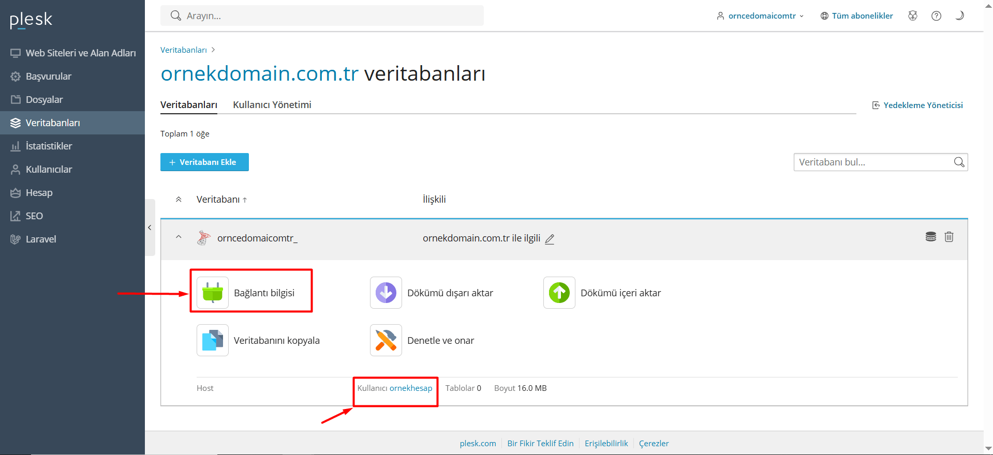Screen dimensions: 993x455
Task: Click Veritabanı Ekle button
Action: pos(204,162)
